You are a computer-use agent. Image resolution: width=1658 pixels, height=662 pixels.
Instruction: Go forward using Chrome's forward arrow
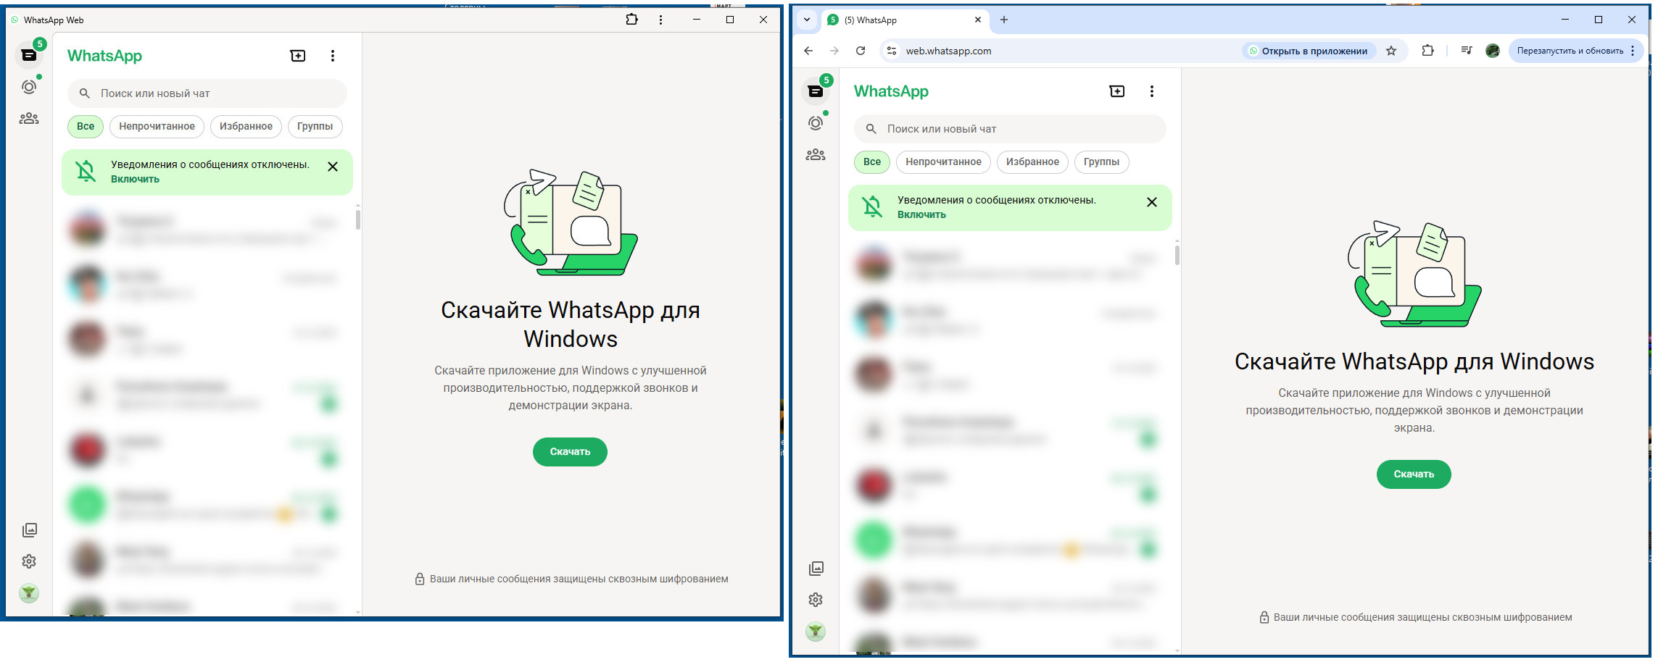tap(834, 51)
